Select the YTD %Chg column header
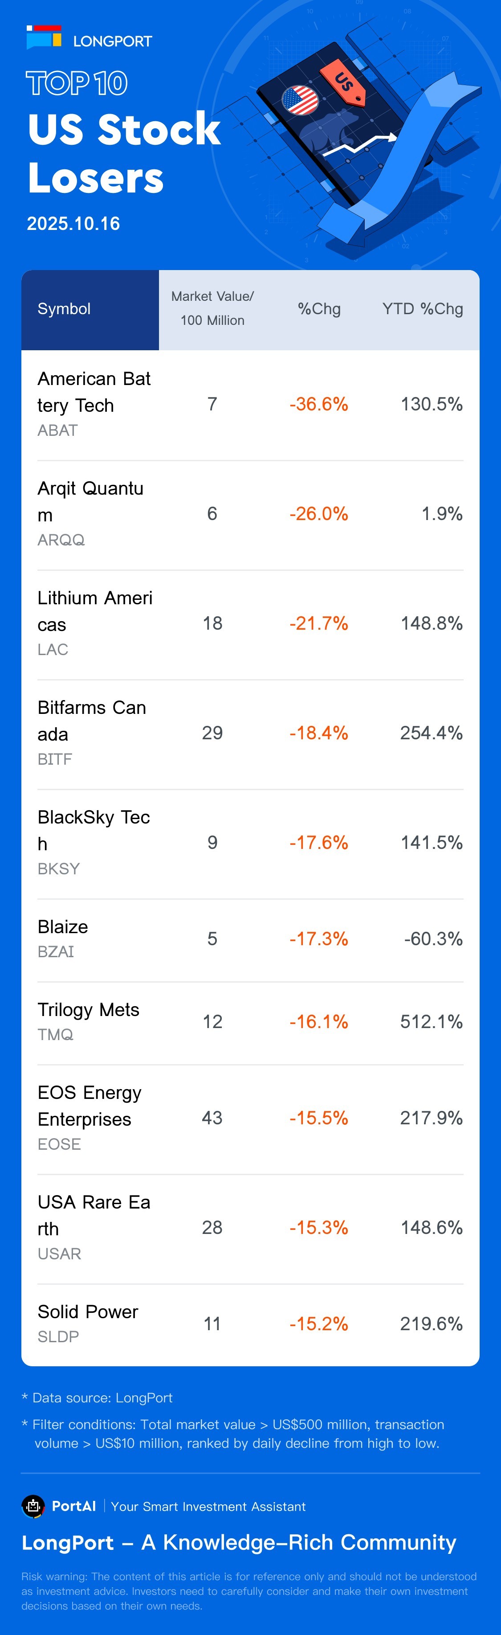The image size is (501, 1635). point(422,309)
